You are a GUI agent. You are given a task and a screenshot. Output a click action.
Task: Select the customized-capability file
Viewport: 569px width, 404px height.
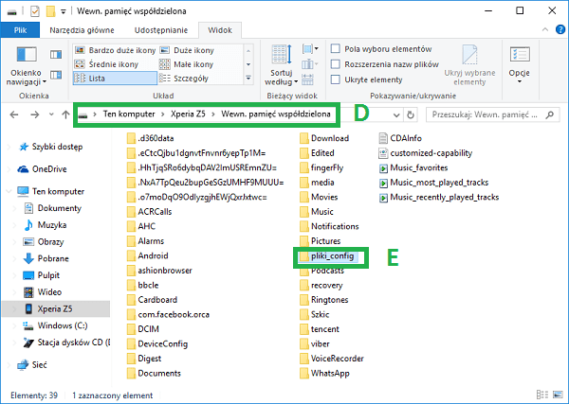(425, 153)
